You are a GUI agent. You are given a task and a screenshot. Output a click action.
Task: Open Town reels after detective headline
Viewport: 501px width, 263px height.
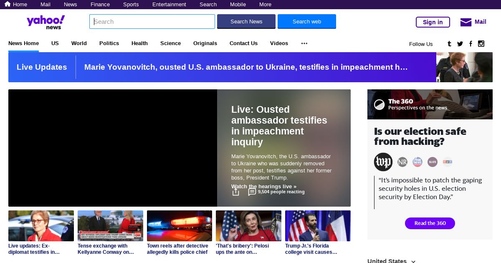click(x=177, y=249)
